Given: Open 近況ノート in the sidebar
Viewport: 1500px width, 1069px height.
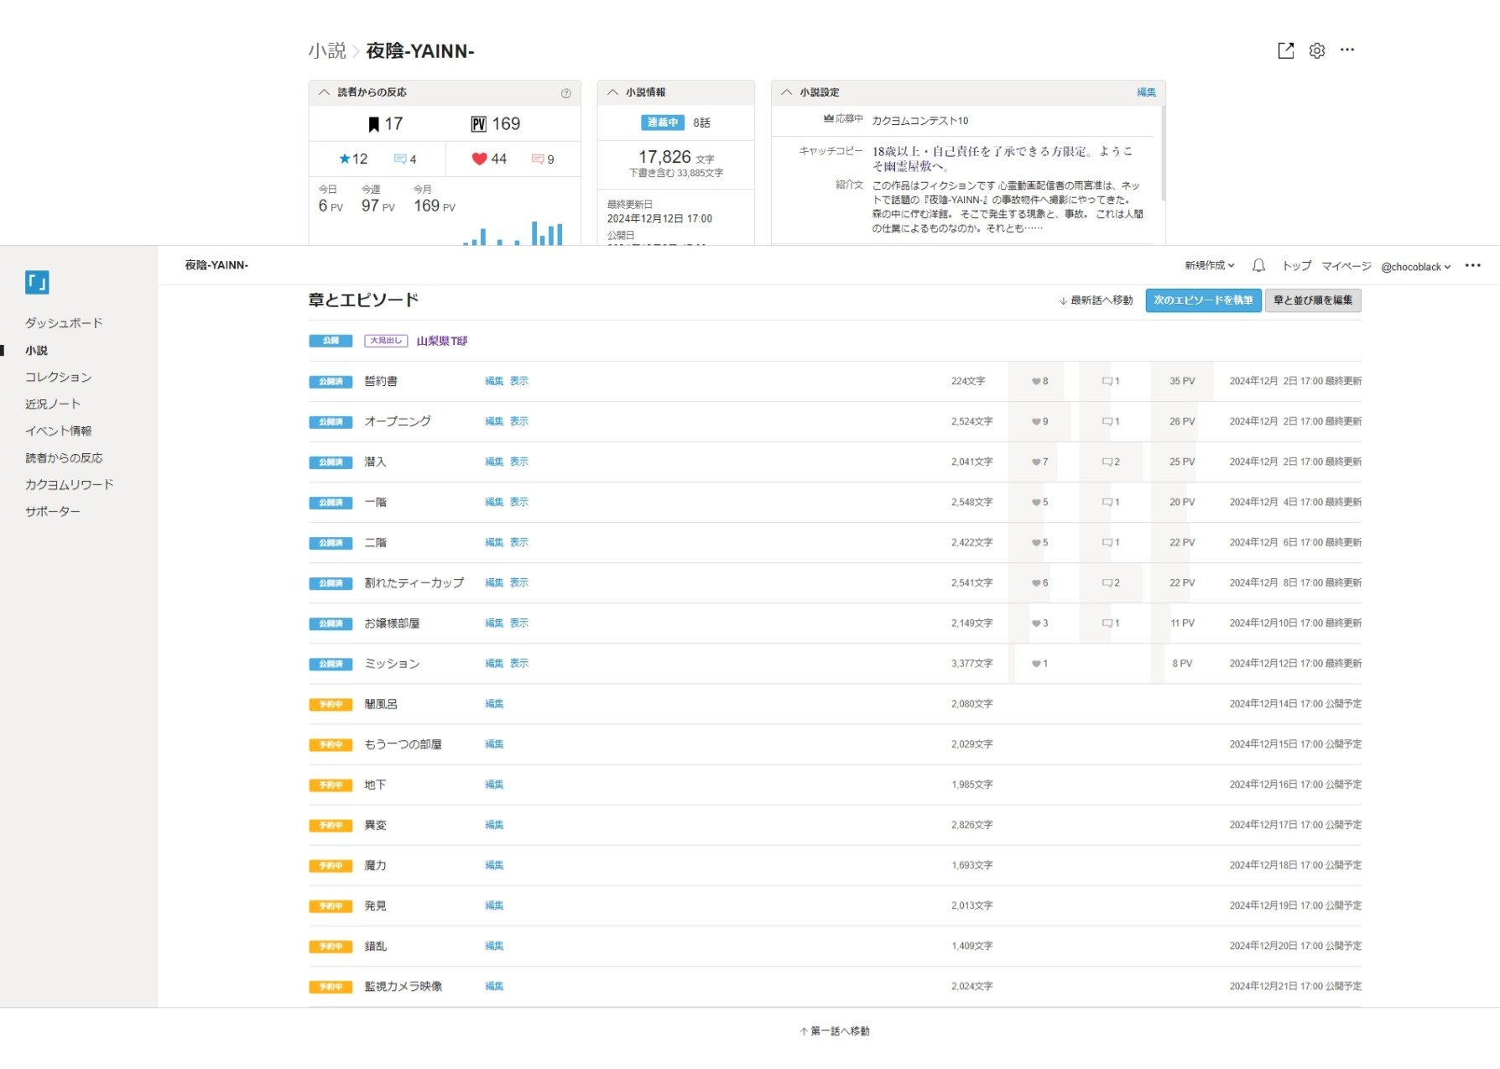Looking at the screenshot, I should [53, 404].
